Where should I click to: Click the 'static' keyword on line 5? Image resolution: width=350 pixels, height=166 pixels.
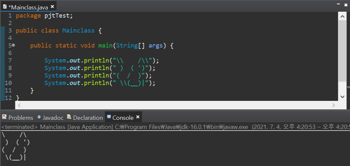point(66,46)
